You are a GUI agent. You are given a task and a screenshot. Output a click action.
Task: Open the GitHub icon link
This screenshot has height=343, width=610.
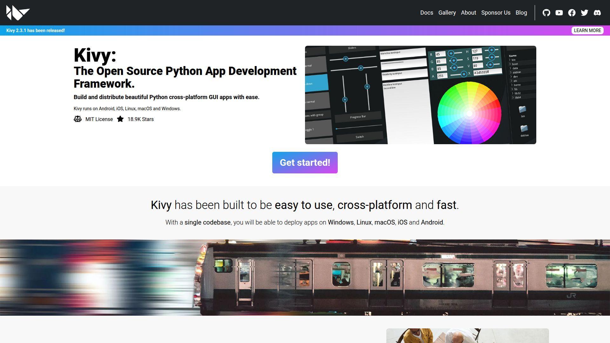[546, 13]
